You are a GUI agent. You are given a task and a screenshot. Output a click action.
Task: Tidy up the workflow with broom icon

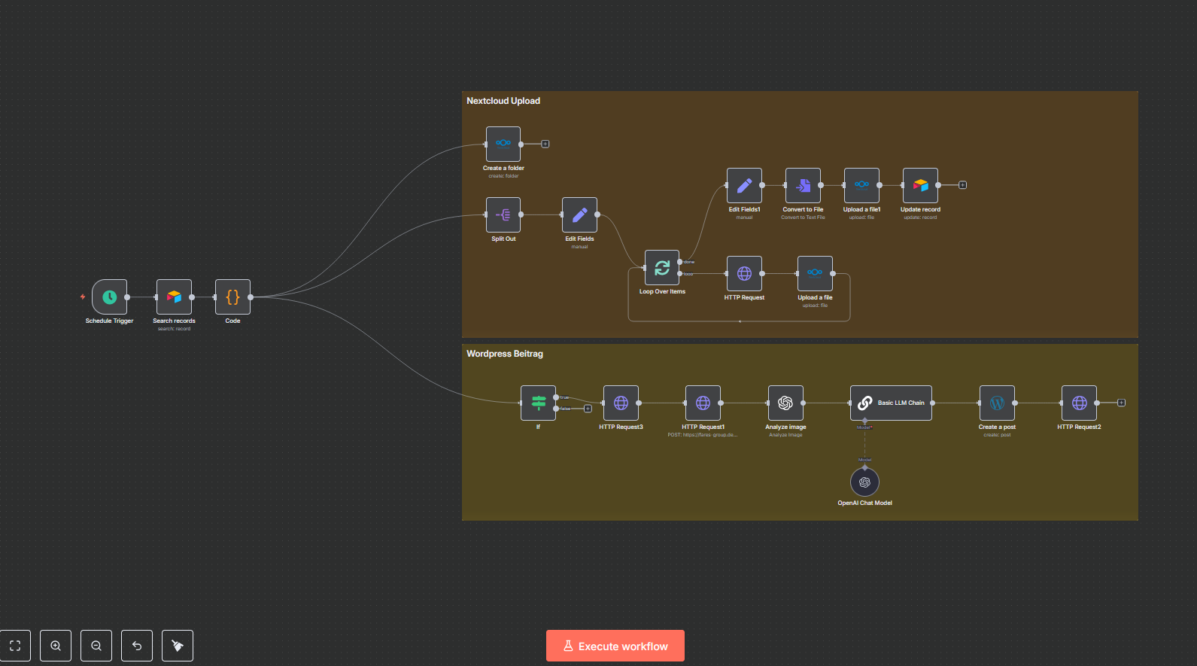tap(178, 646)
